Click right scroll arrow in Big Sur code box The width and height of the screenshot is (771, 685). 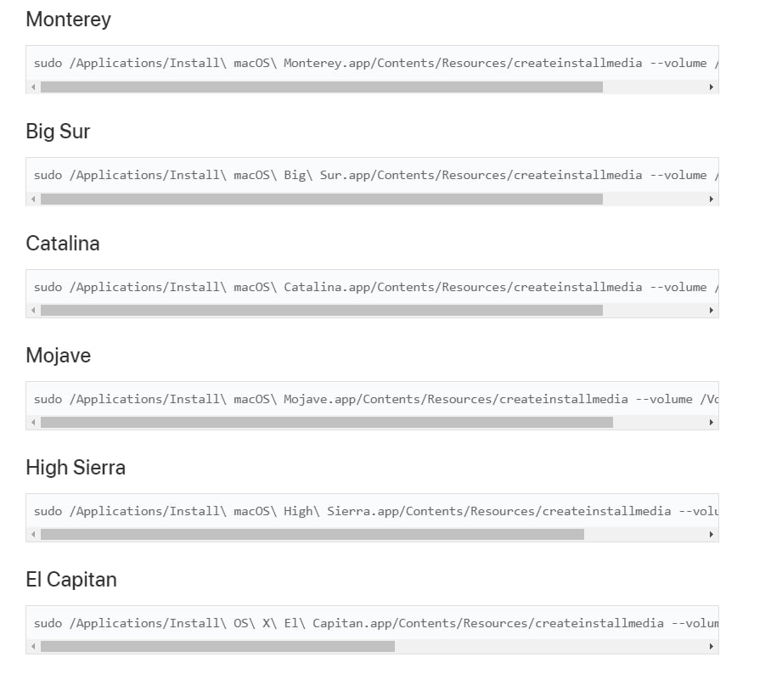pos(711,199)
